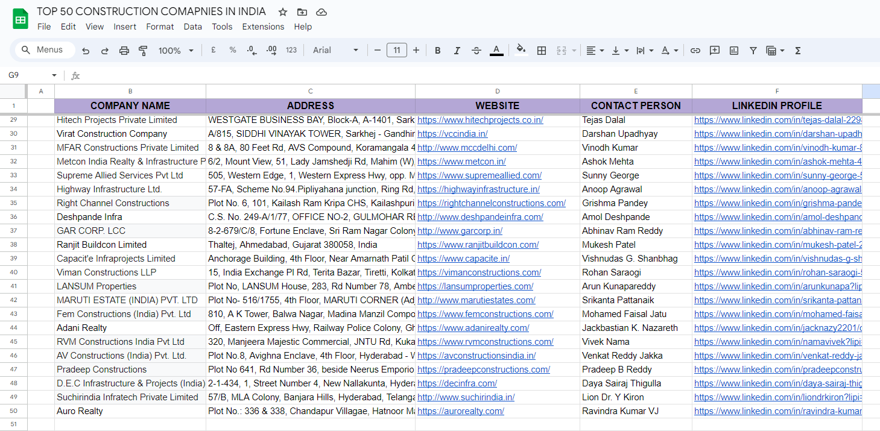Decrease decimal places
Screen dimensions: 880x431
(252, 51)
